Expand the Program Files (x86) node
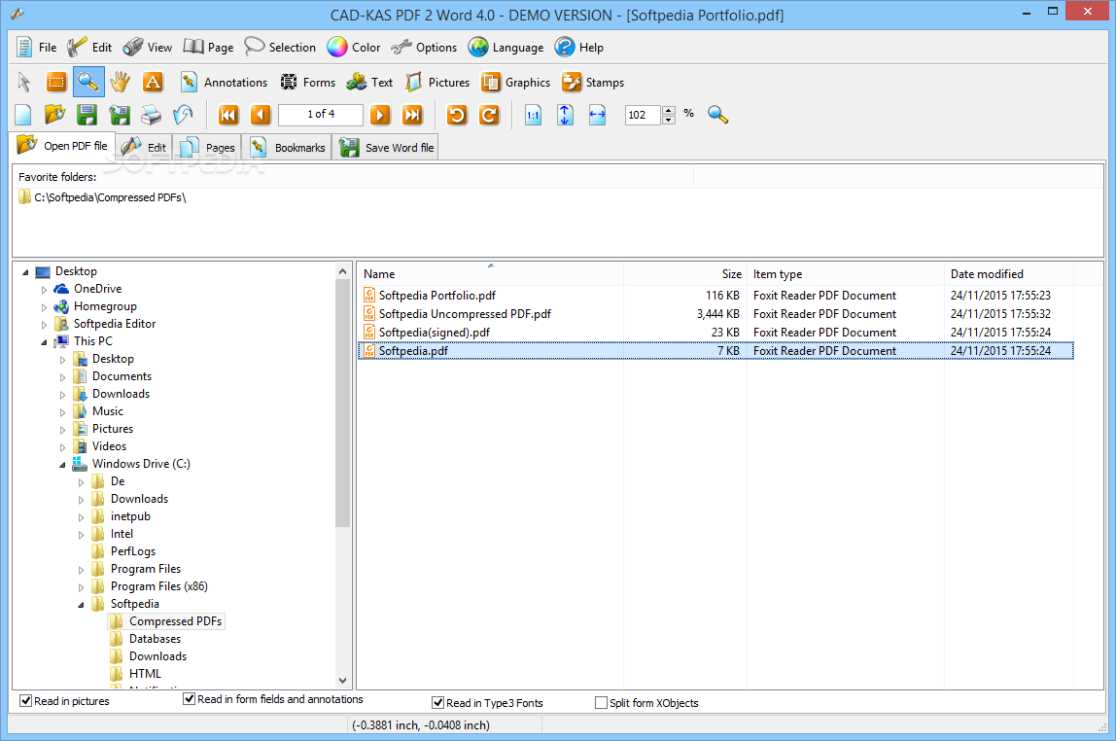This screenshot has width=1116, height=741. pyautogui.click(x=81, y=587)
